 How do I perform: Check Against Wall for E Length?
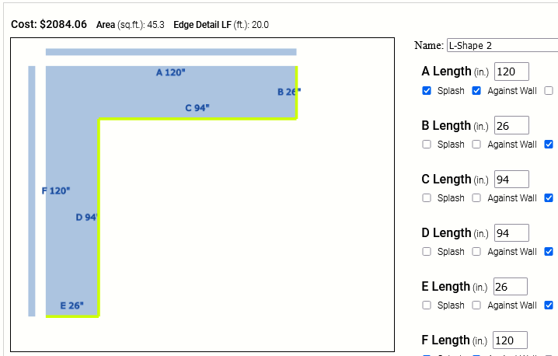[476, 305]
